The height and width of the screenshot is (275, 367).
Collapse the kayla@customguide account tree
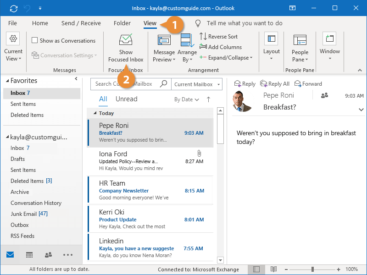[x=7, y=137]
